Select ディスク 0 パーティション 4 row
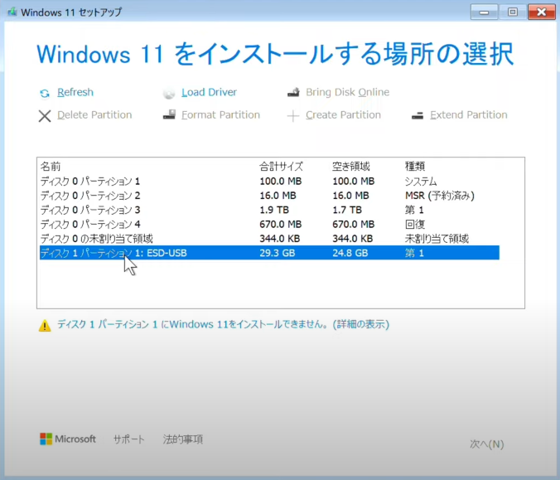Image resolution: width=560 pixels, height=480 pixels. click(x=269, y=224)
